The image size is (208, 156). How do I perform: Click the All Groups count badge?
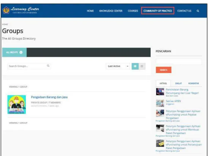[x=21, y=52]
